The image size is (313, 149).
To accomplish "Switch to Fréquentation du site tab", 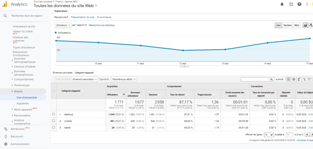I will pyautogui.click(x=83, y=17).
